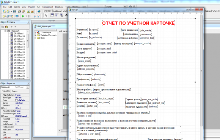Select the Additional component palette tab

[x=57, y=11]
